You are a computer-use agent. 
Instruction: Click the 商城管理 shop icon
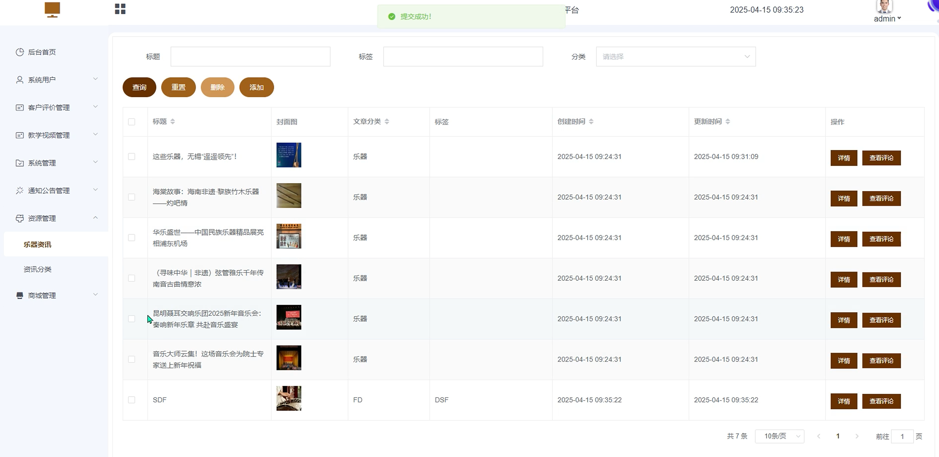(20, 296)
